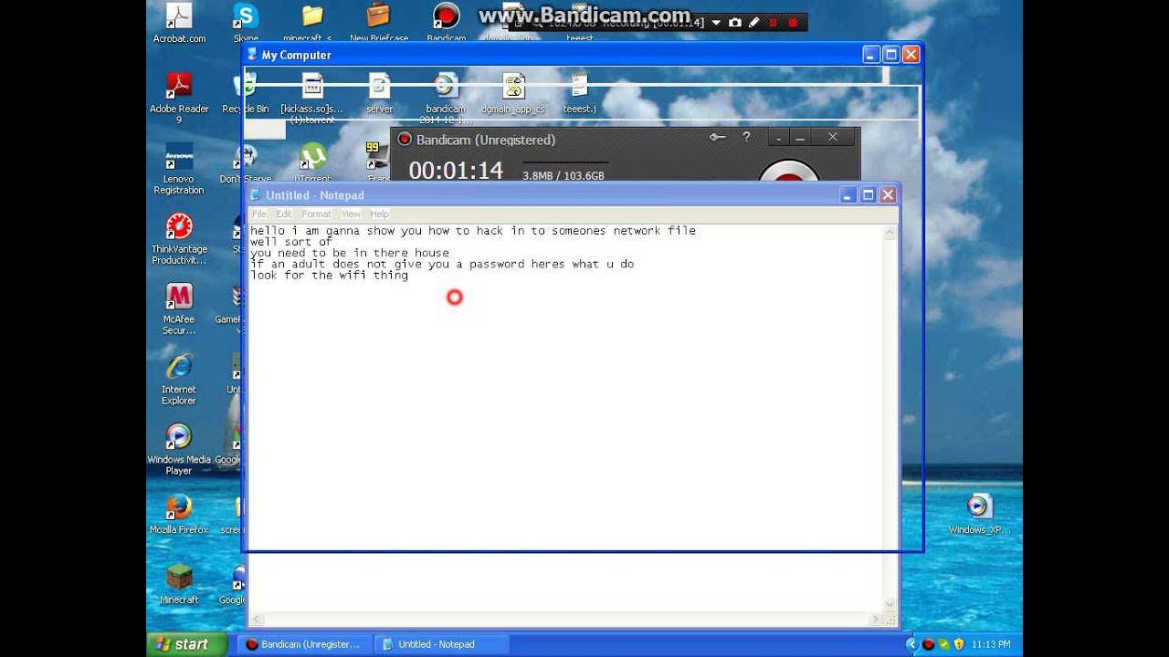Take a screenshot with Bandicam camera icon
Image resolution: width=1169 pixels, height=657 pixels.
click(x=735, y=22)
